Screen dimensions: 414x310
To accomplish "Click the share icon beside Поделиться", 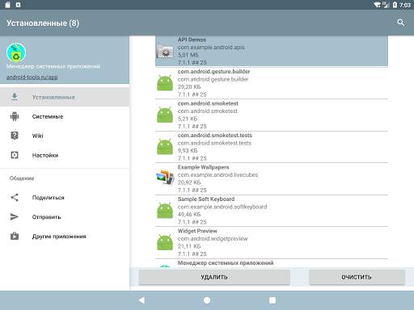I will [15, 197].
